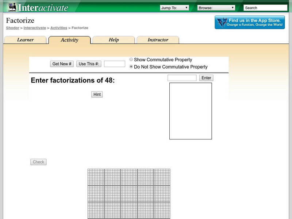Select Show Commutative Property option
This screenshot has width=292, height=219.
pos(131,59)
